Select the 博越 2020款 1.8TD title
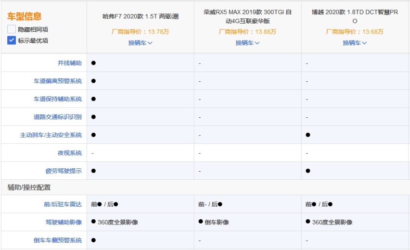410x250 pixels. point(355,16)
